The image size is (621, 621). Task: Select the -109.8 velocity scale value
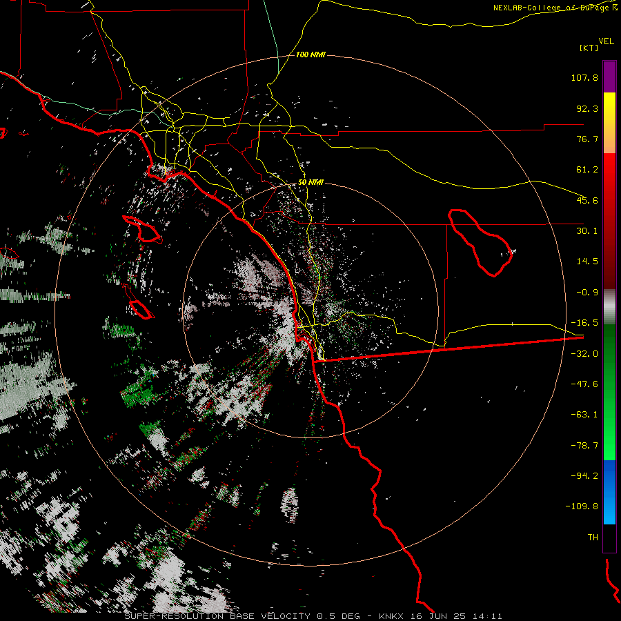(582, 506)
